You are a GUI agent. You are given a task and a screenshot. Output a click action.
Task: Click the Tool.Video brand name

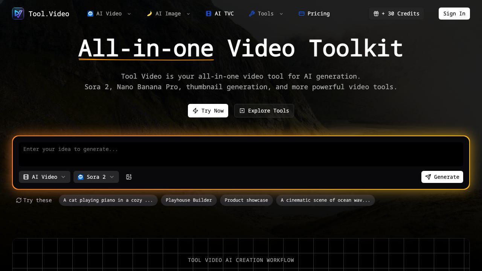click(49, 14)
